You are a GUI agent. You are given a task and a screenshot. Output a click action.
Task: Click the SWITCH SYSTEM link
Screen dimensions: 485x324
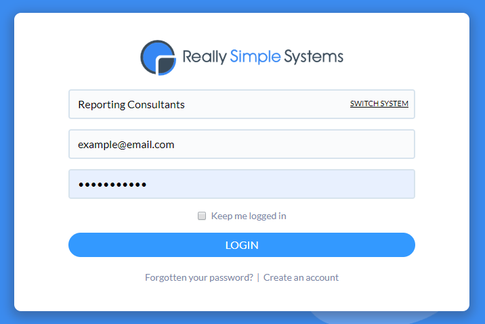[x=379, y=103]
